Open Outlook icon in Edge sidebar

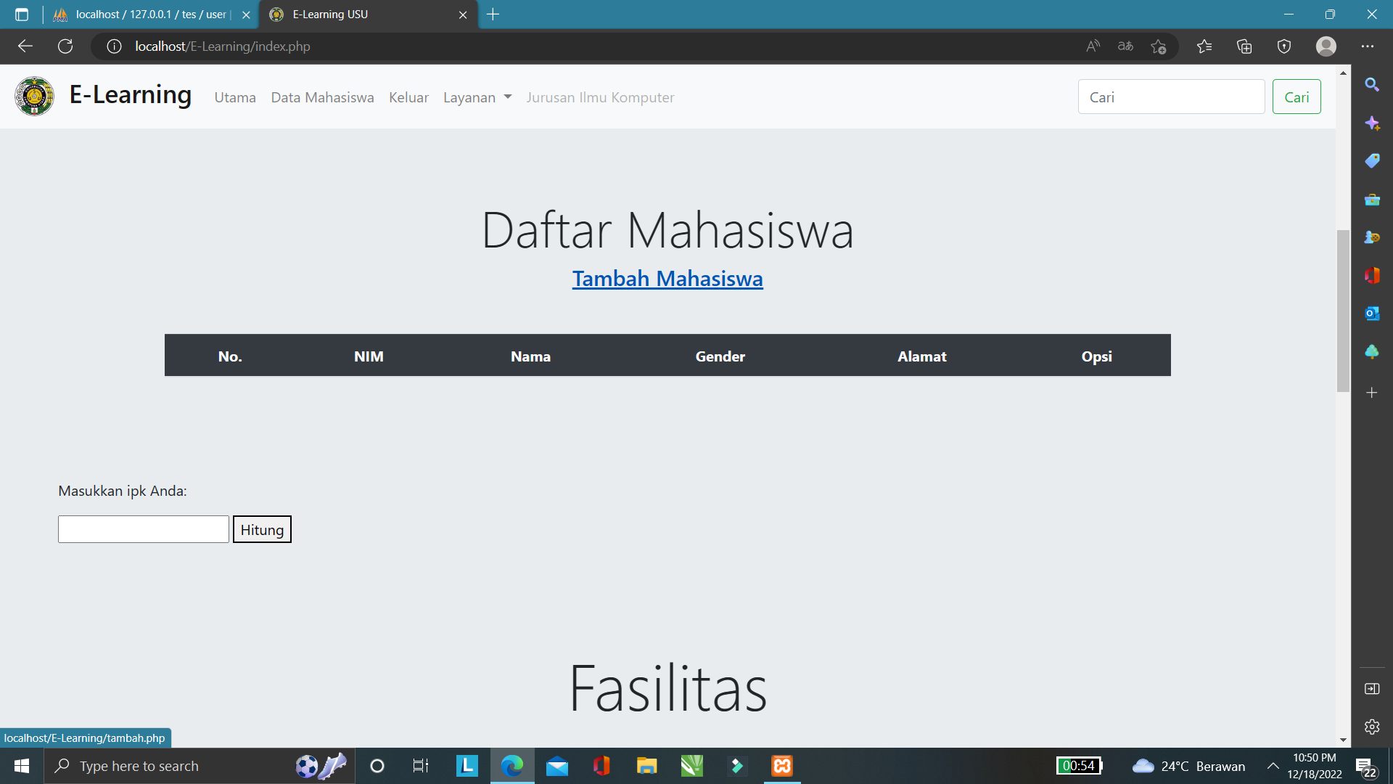[x=1371, y=314]
